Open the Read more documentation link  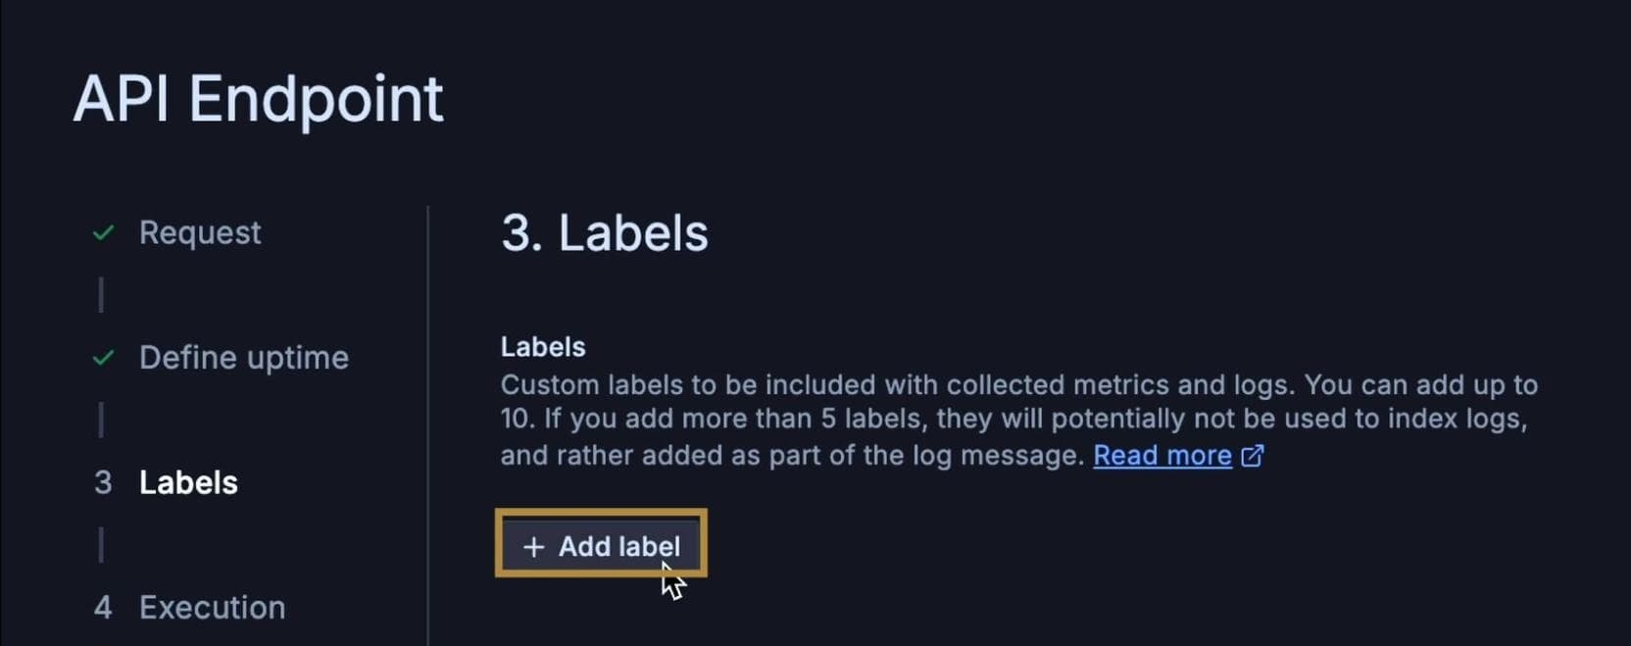[1162, 455]
